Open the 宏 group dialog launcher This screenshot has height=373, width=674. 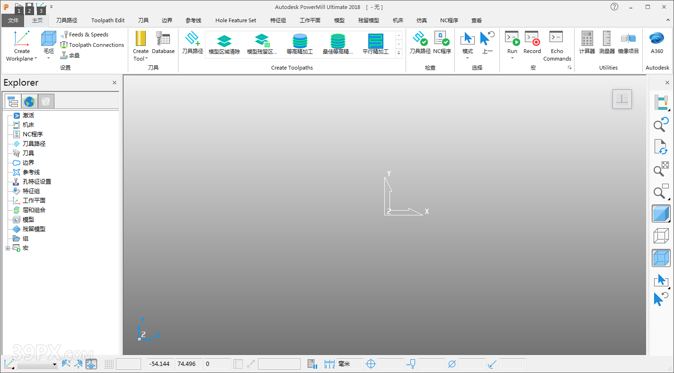(x=569, y=68)
